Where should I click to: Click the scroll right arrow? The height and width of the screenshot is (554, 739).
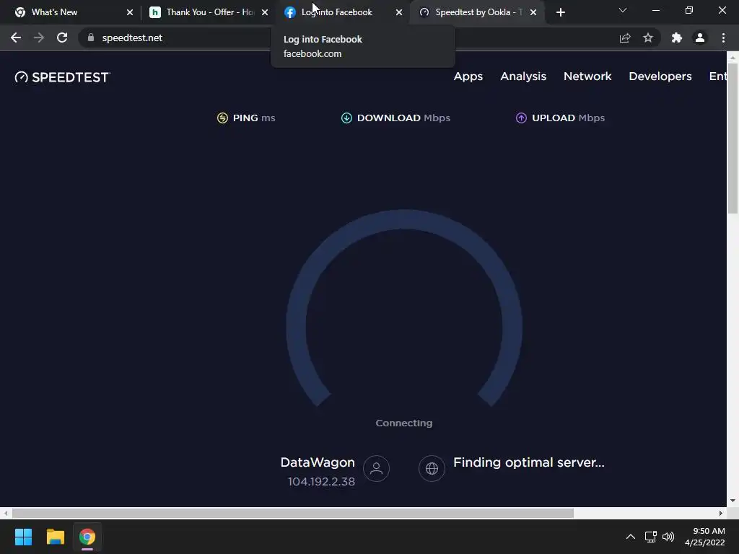point(721,513)
